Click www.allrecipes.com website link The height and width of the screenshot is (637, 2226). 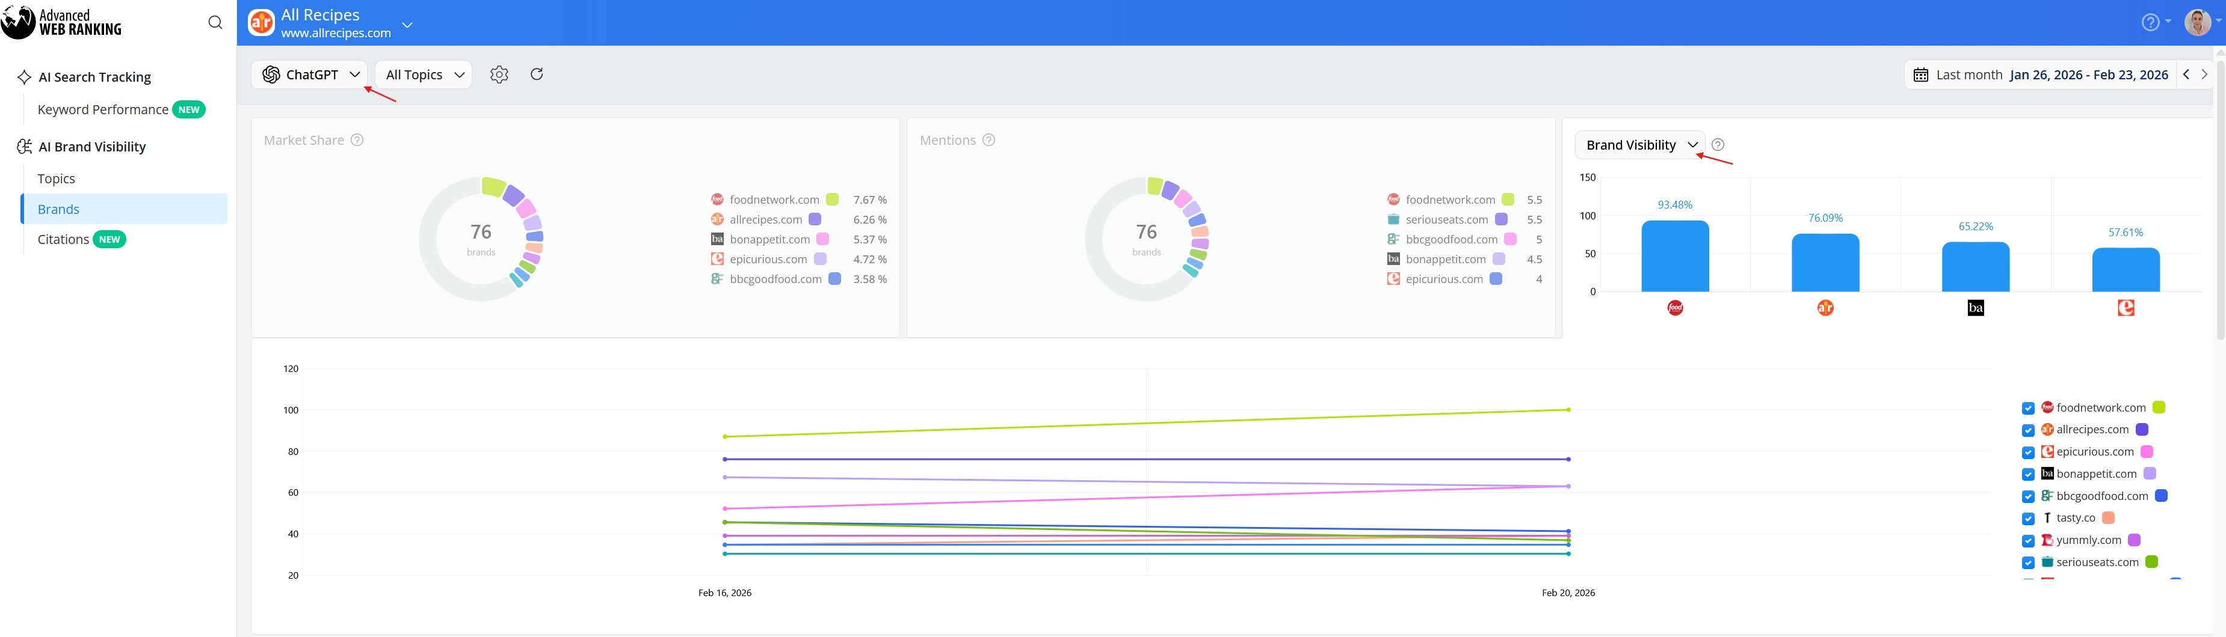pos(336,33)
